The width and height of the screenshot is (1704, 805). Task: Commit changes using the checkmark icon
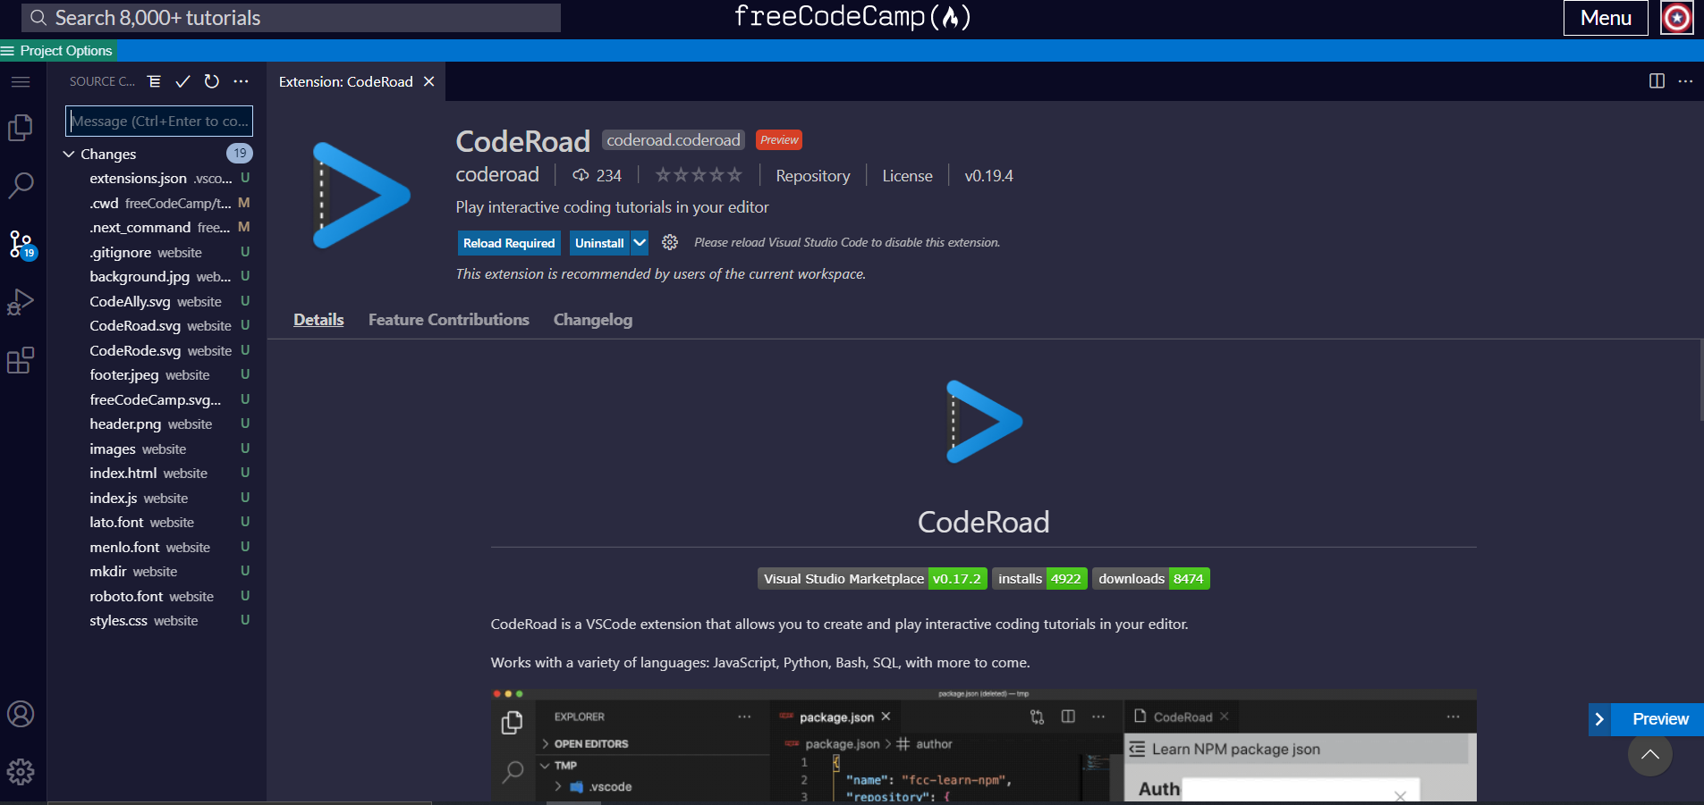pos(182,81)
